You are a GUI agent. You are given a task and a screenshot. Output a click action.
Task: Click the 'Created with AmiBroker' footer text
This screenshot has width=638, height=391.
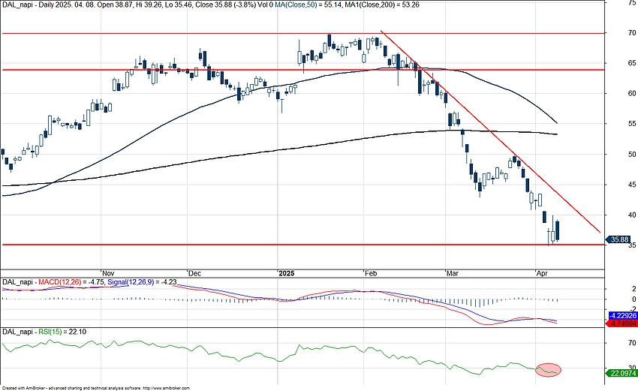coord(23,388)
